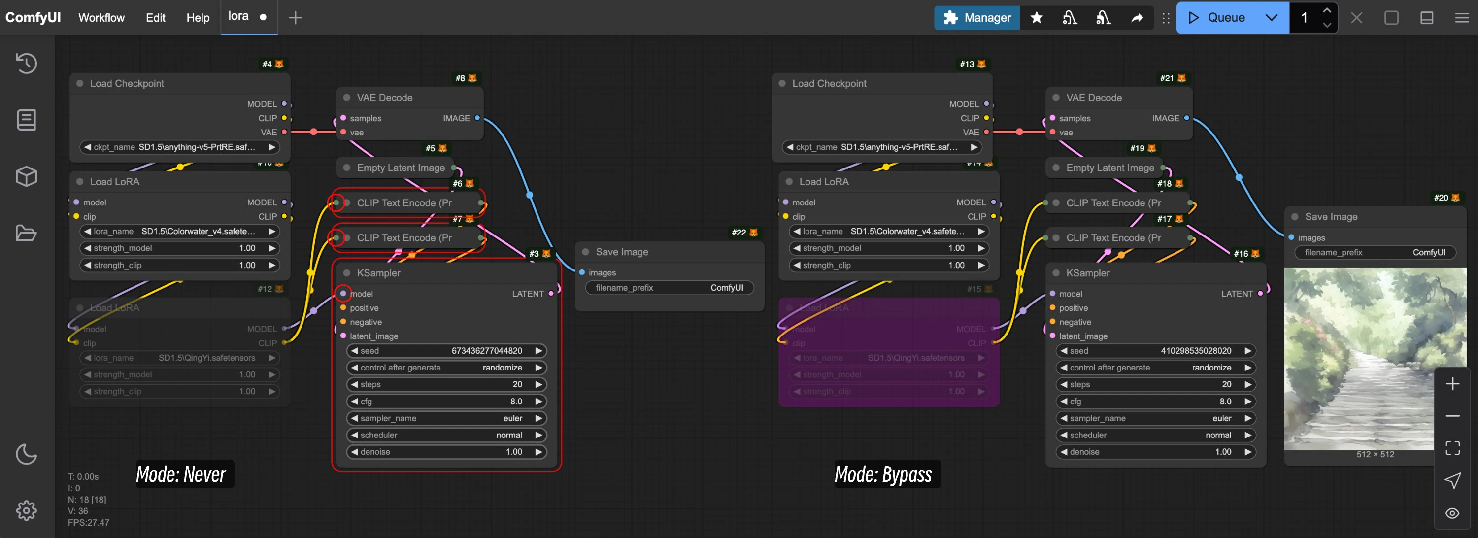Open the model library panel
Image resolution: width=1478 pixels, height=538 pixels.
click(x=26, y=176)
